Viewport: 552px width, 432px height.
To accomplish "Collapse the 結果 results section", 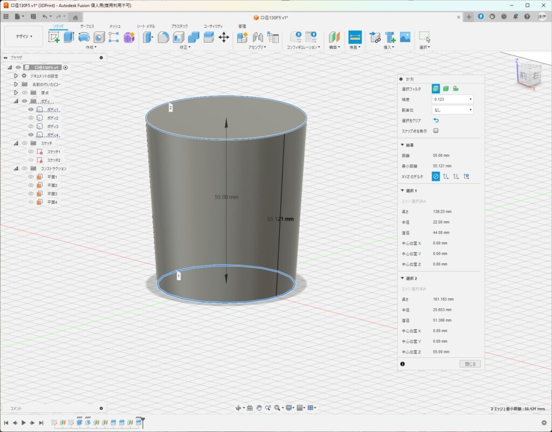I will [x=402, y=145].
